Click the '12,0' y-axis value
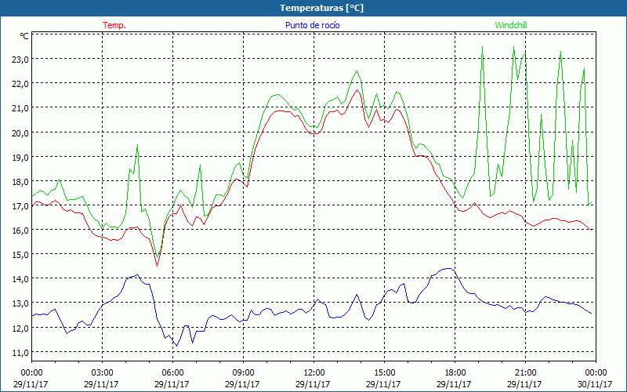The image size is (627, 392). 20,328
